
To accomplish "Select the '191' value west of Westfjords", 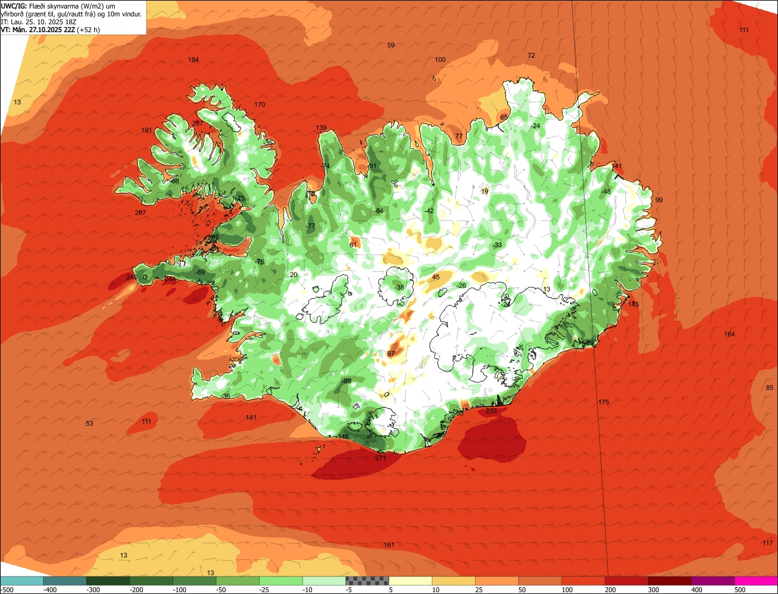I will click(x=146, y=130).
